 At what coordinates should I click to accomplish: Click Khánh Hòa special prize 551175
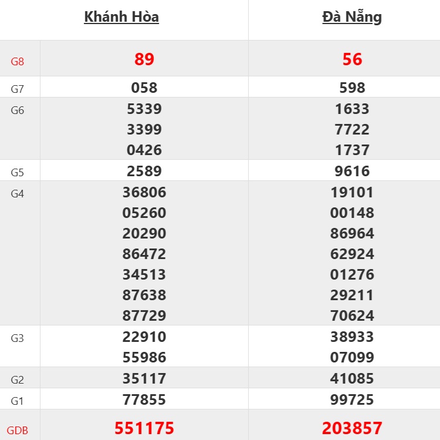(144, 428)
